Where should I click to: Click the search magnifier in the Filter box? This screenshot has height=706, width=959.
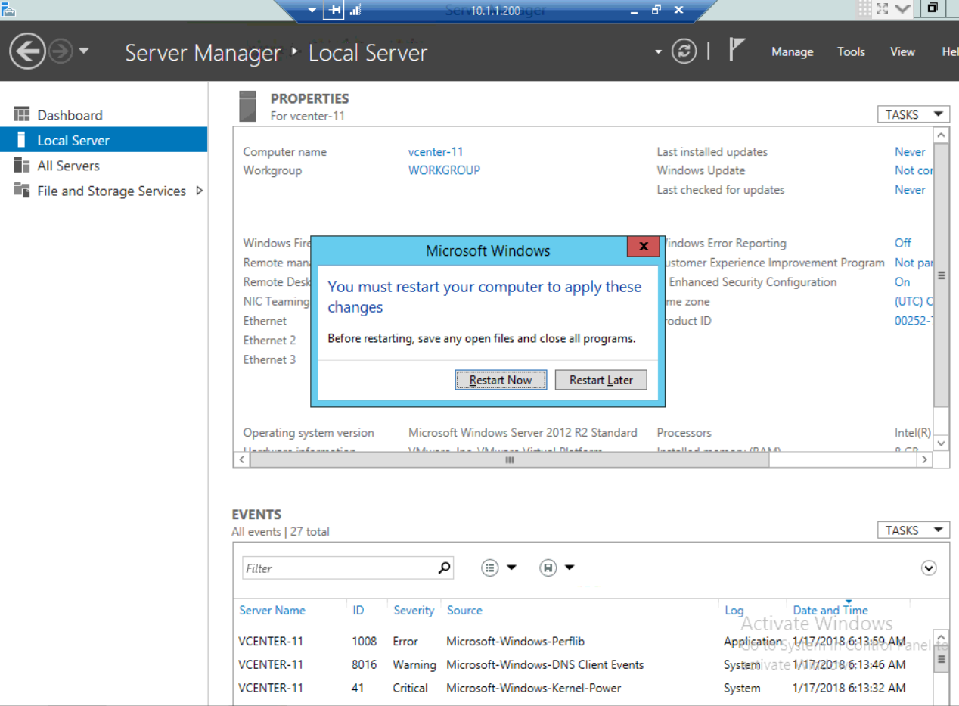point(445,568)
